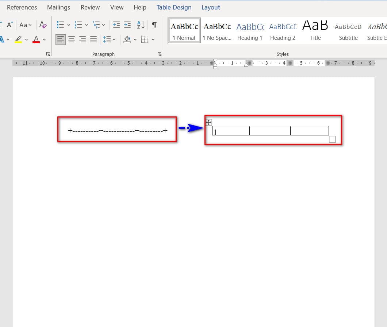Click the table move handle icon
Image resolution: width=387 pixels, height=327 pixels.
click(x=209, y=122)
